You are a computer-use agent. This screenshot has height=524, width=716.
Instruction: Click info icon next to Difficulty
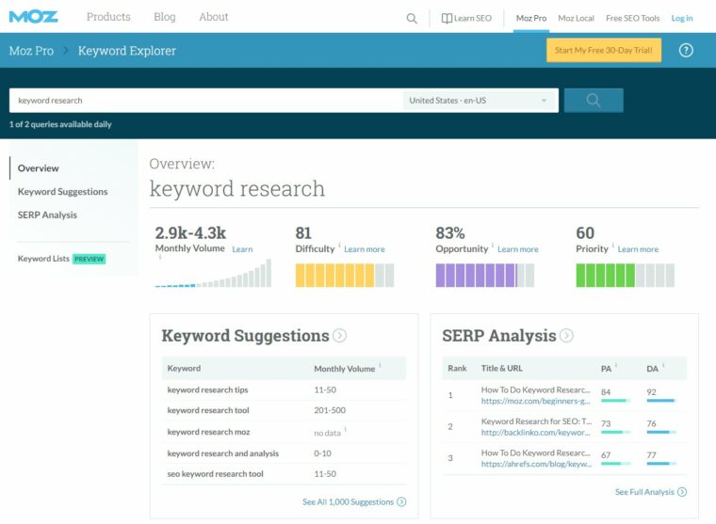point(339,245)
